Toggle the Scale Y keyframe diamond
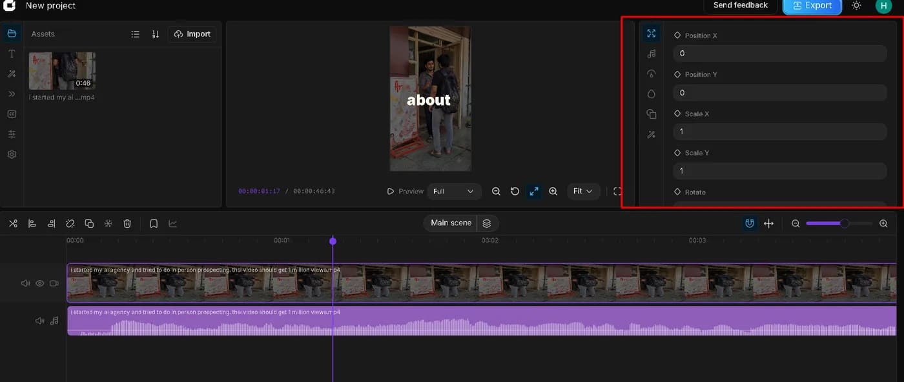 coord(677,153)
